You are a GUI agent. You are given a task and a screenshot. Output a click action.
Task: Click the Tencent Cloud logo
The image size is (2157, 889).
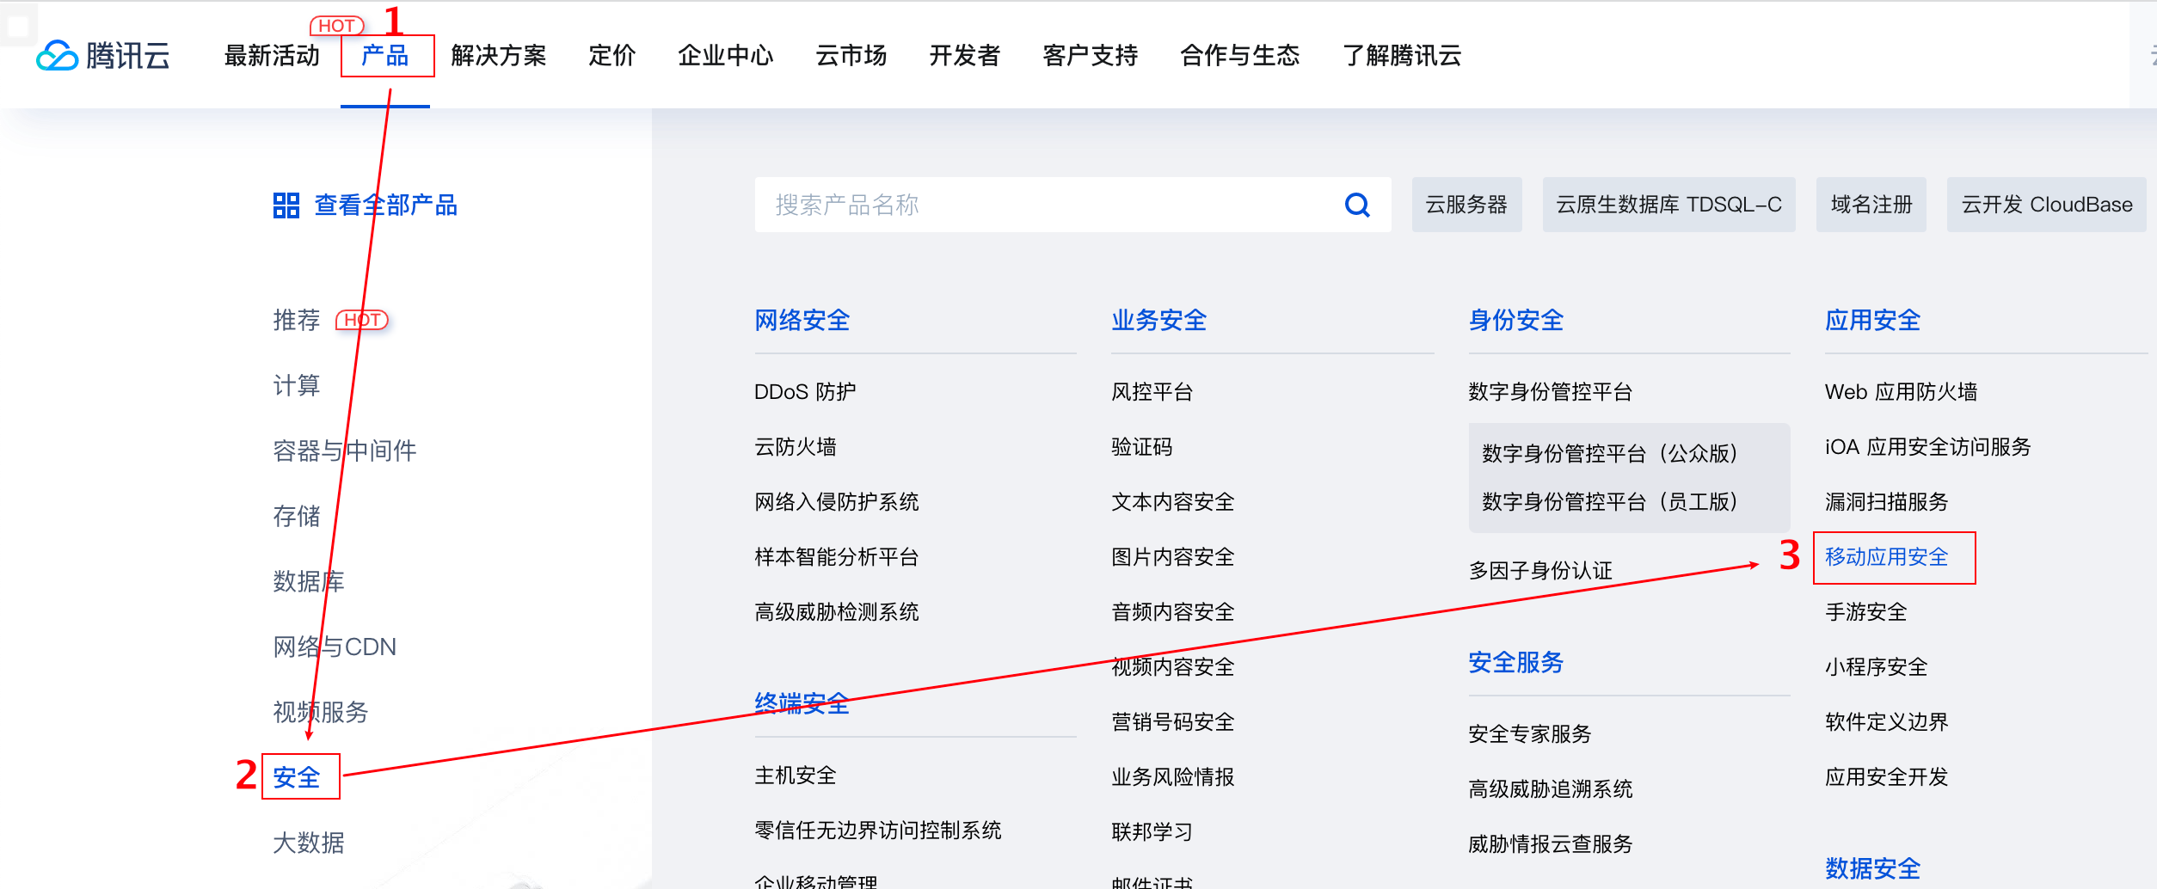tap(103, 56)
